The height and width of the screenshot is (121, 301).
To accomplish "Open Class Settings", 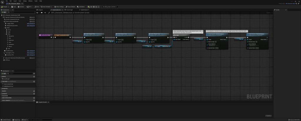I will point(60,6).
